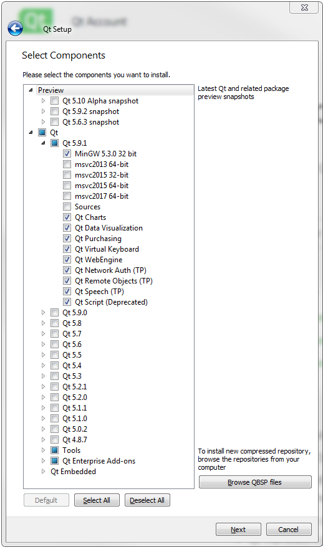The height and width of the screenshot is (547, 323).
Task: Collapse the Qt 5.9.1 node
Action: [43, 143]
